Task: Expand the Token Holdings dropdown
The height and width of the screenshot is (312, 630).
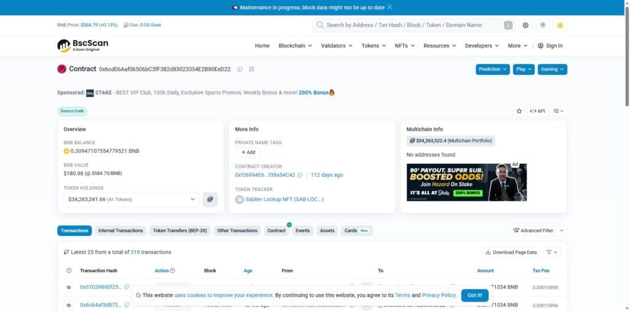Action: coord(132,200)
